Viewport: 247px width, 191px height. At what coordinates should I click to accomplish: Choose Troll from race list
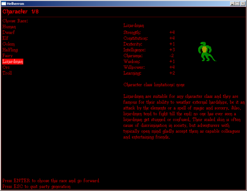(7, 73)
